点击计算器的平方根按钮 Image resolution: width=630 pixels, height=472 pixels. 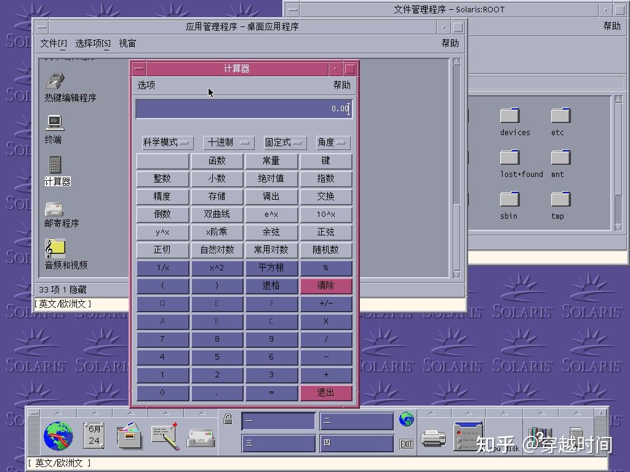271,268
